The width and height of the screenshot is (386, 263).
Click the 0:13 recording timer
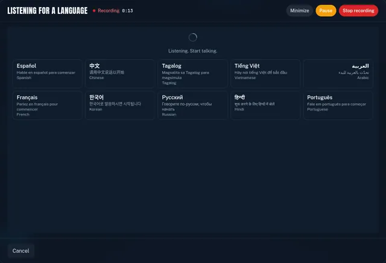[127, 11]
